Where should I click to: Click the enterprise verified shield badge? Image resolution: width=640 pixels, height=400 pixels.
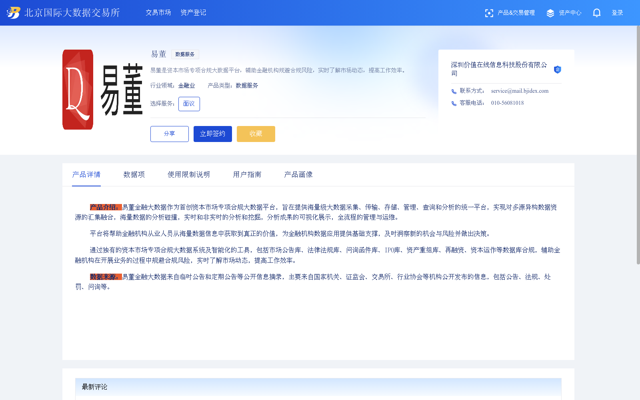[557, 70]
